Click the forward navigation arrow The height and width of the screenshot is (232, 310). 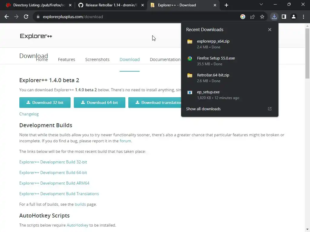pyautogui.click(x=16, y=17)
